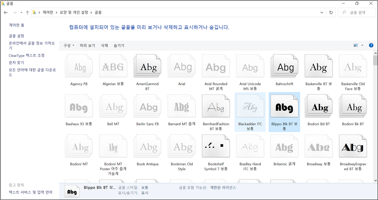The image size is (378, 200).
Task: Open 제어판 홈 link
Action: pos(17,25)
